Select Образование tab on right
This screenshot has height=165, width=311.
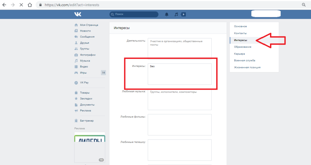tap(242, 47)
